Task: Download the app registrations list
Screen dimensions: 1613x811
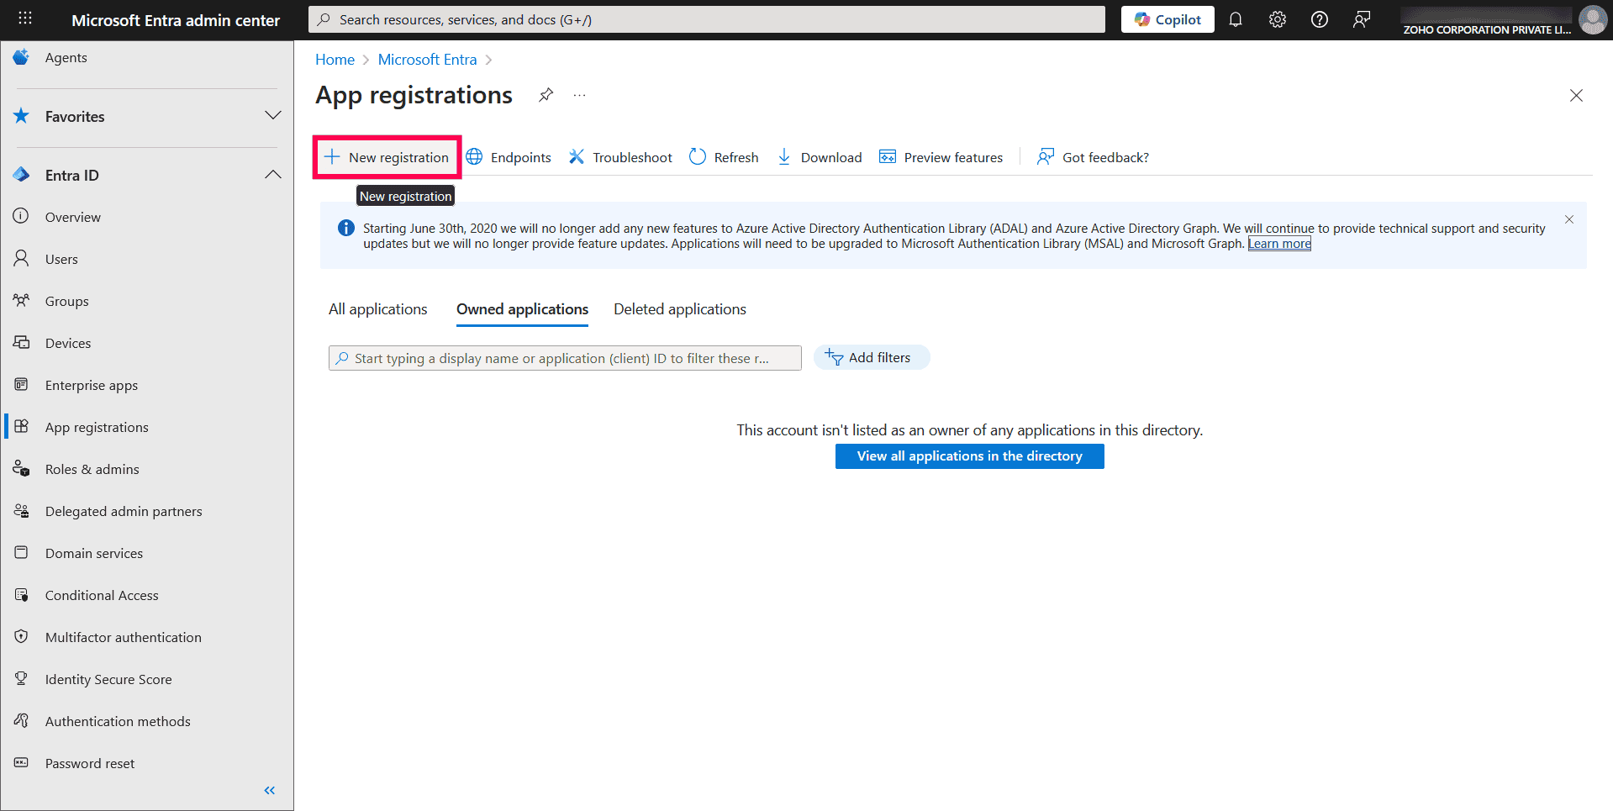Action: pyautogui.click(x=819, y=156)
